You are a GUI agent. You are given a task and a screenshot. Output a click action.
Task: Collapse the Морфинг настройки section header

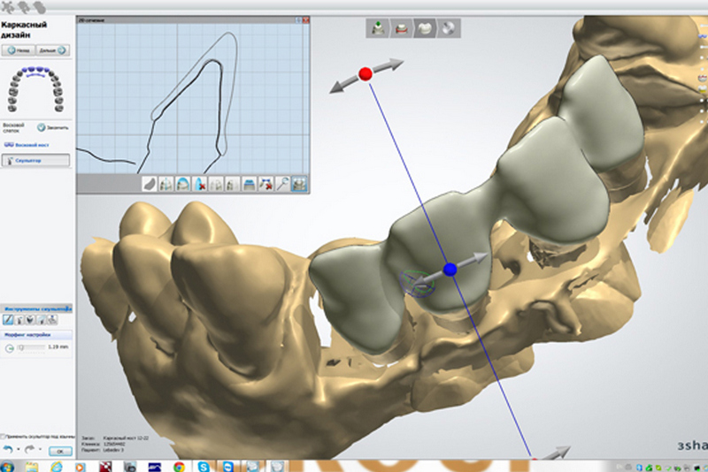coord(35,335)
